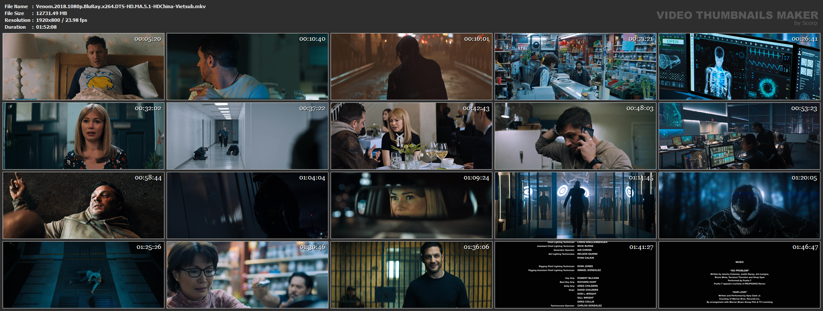The height and width of the screenshot is (311, 823).
Task: Open the overhead shot thumbnail 01:25:26
Action: coord(83,275)
